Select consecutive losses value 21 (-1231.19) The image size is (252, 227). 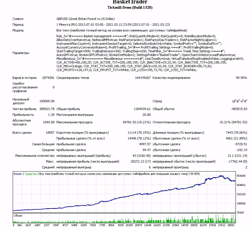click(x=237, y=156)
